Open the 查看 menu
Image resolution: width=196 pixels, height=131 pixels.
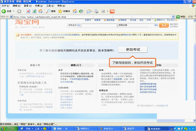click(28, 6)
